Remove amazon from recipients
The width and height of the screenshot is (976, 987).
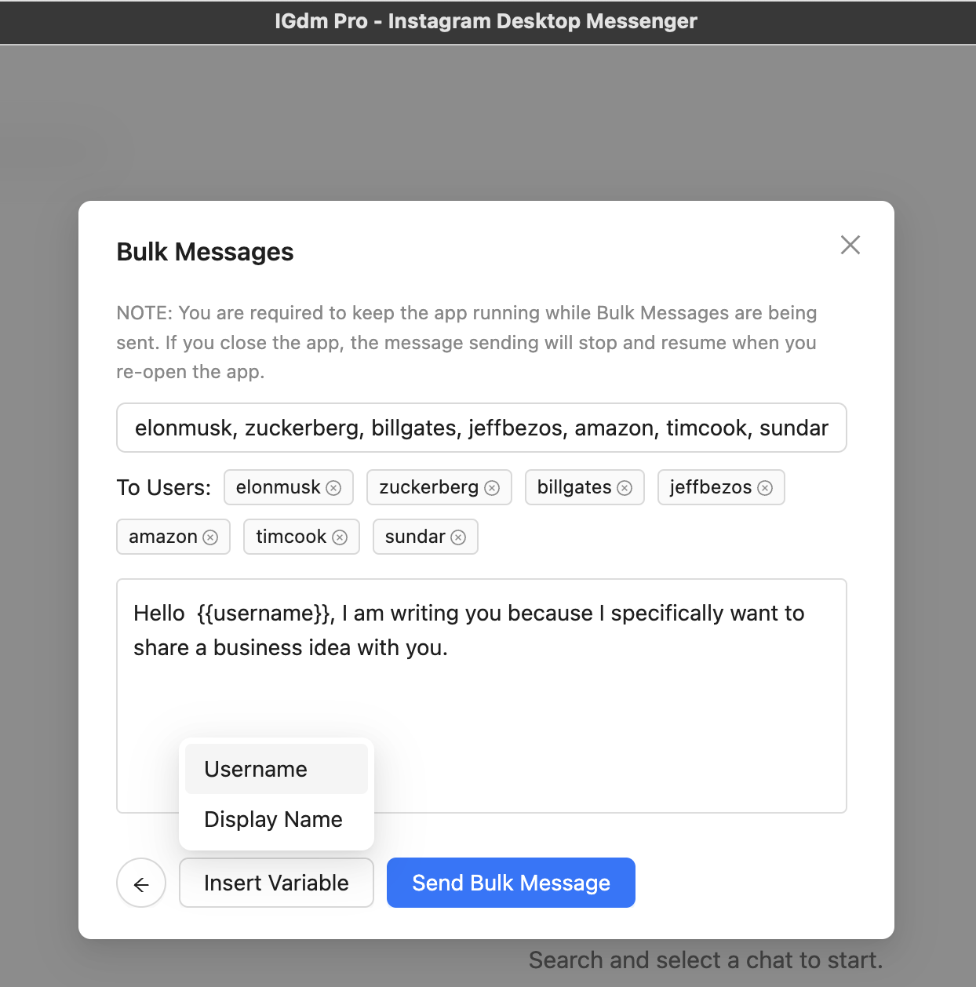click(x=210, y=537)
